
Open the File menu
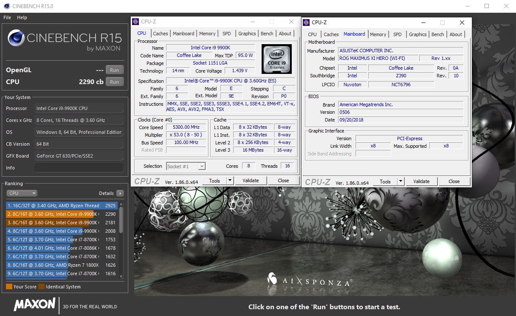(x=7, y=17)
